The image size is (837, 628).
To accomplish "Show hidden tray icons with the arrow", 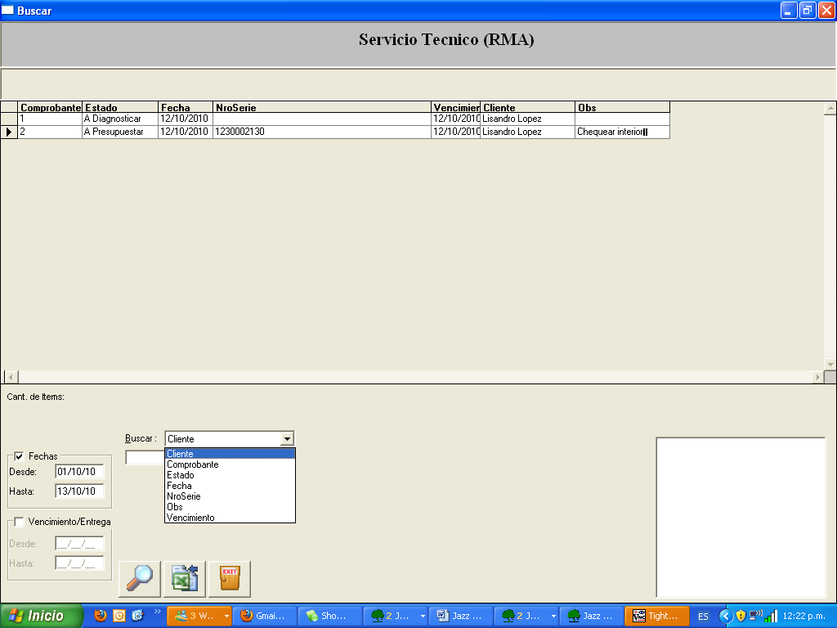I will point(725,617).
